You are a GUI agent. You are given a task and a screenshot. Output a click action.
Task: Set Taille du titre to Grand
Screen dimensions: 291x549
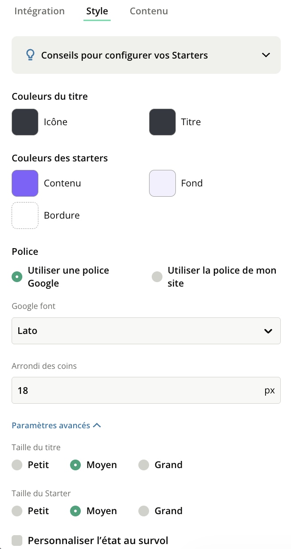pyautogui.click(x=144, y=465)
